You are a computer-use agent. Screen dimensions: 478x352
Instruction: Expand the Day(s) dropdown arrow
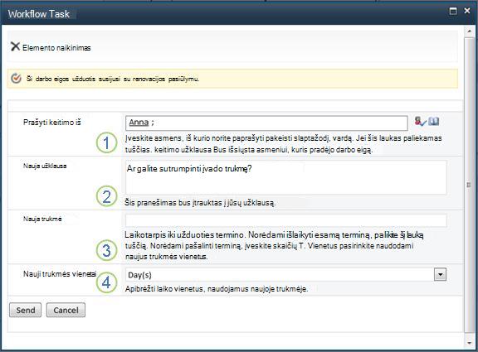click(440, 274)
